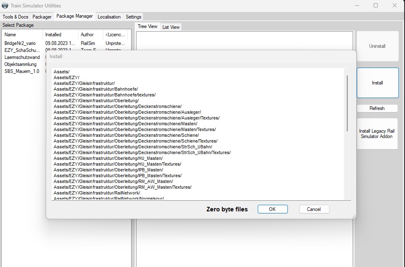Switch to the Packager tab
Viewport: 405px width, 267px height.
[42, 17]
